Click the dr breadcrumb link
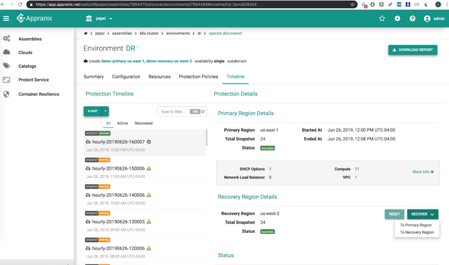The image size is (449, 265). [200, 33]
